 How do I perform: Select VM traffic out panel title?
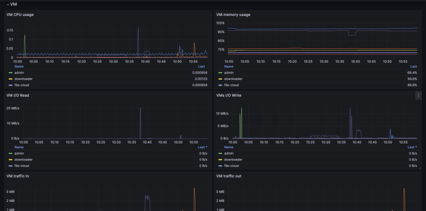(x=229, y=176)
